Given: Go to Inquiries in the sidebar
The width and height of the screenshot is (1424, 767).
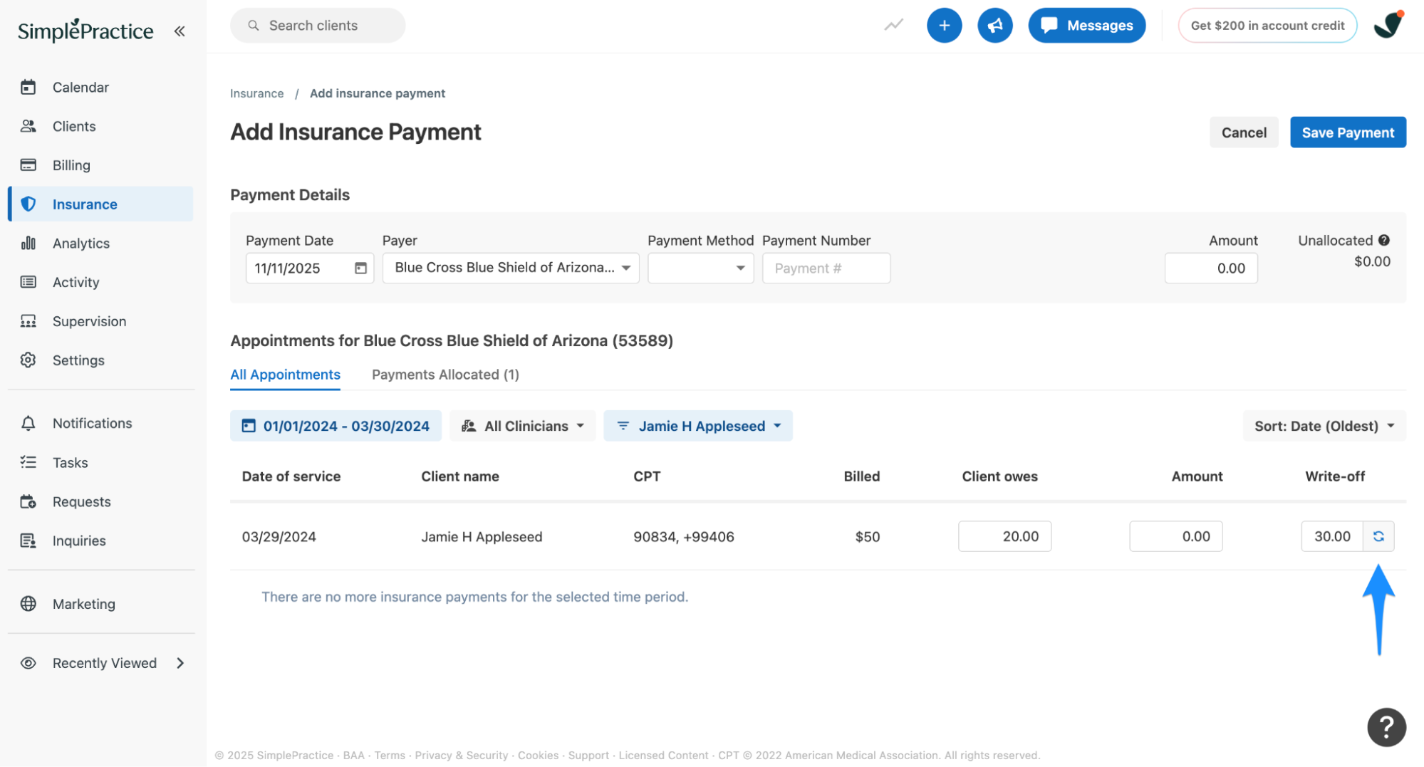Looking at the screenshot, I should point(100,541).
